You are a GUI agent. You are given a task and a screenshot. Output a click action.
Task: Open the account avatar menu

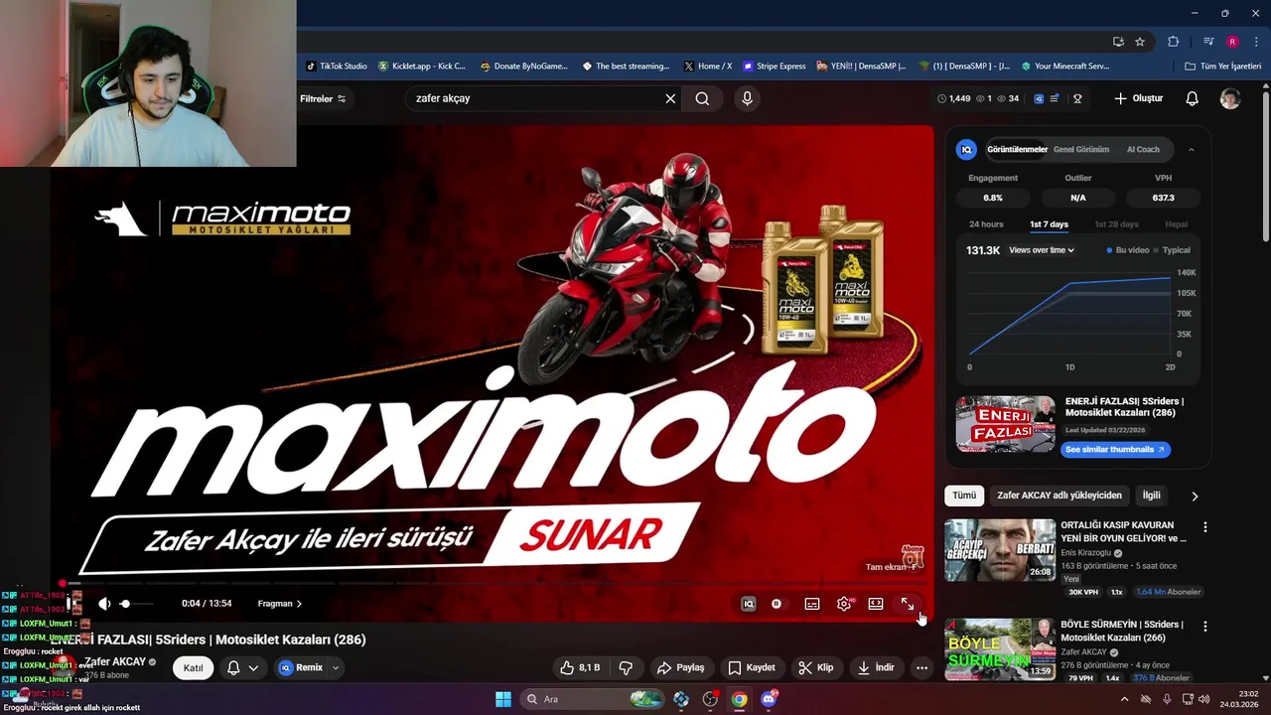coord(1230,98)
